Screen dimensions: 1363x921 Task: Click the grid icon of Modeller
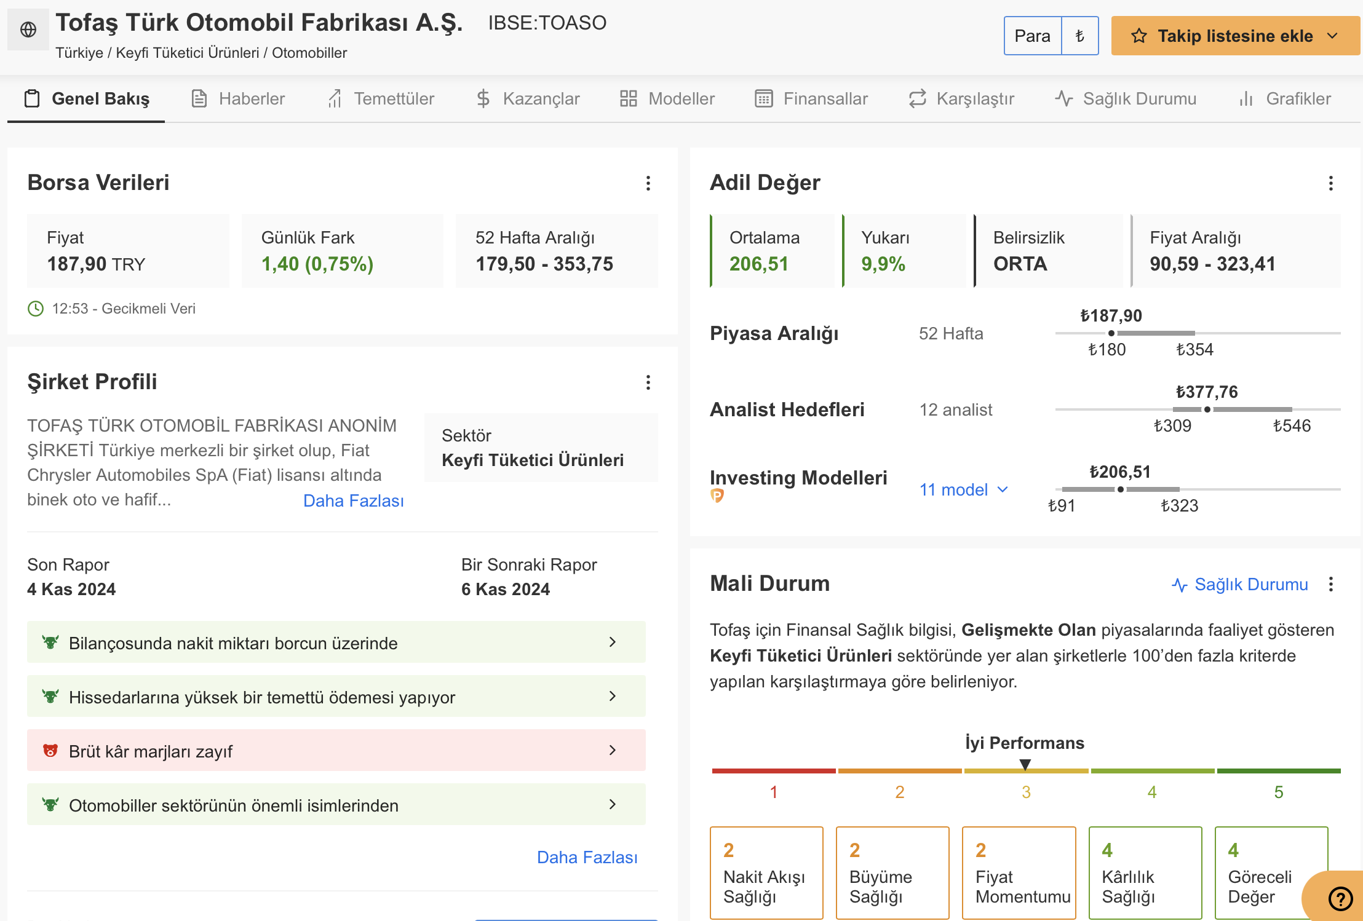coord(628,98)
